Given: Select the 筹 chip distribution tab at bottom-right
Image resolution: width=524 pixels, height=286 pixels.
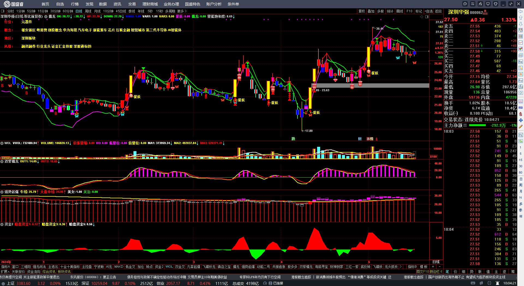Looking at the screenshot, I should click(x=513, y=272).
